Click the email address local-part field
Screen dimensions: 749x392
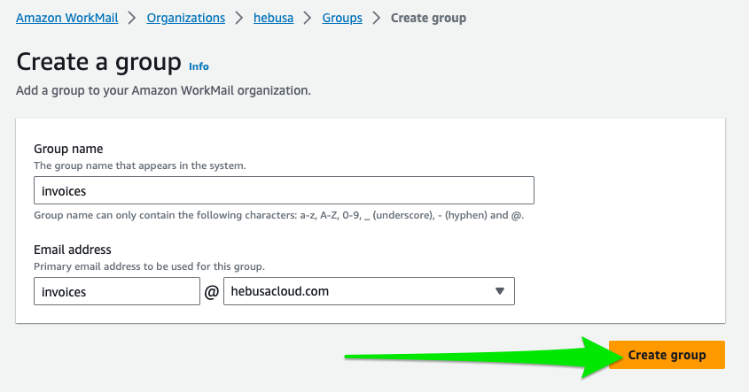click(x=116, y=292)
